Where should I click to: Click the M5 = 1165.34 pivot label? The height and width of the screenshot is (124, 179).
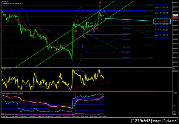tap(161, 7)
